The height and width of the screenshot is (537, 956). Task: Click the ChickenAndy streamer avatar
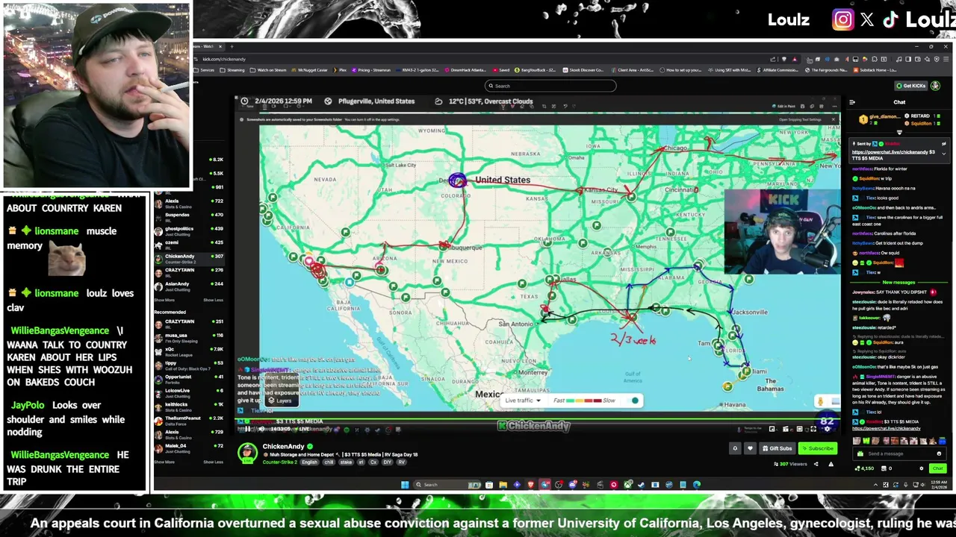247,453
